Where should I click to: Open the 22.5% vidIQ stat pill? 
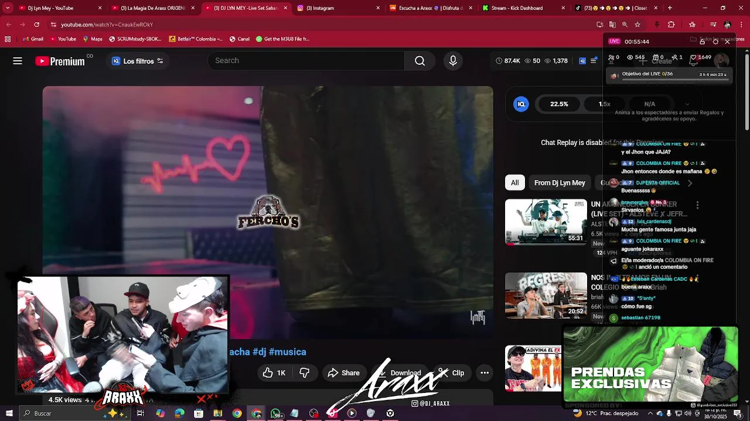[x=559, y=104]
